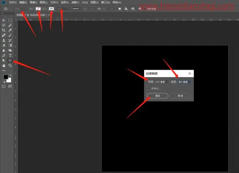
Task: Select the Rectangular Marquee tool
Action: (x=10, y=20)
